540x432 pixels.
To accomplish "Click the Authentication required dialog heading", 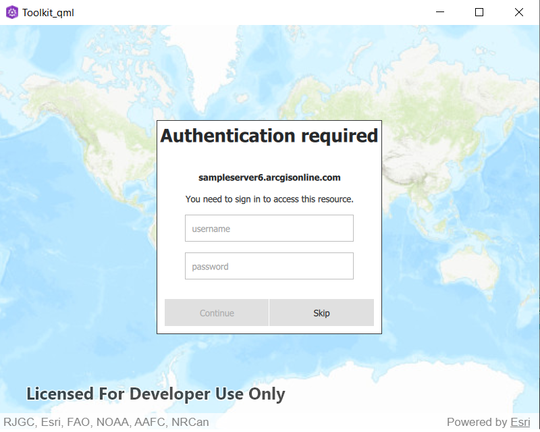I will point(269,136).
